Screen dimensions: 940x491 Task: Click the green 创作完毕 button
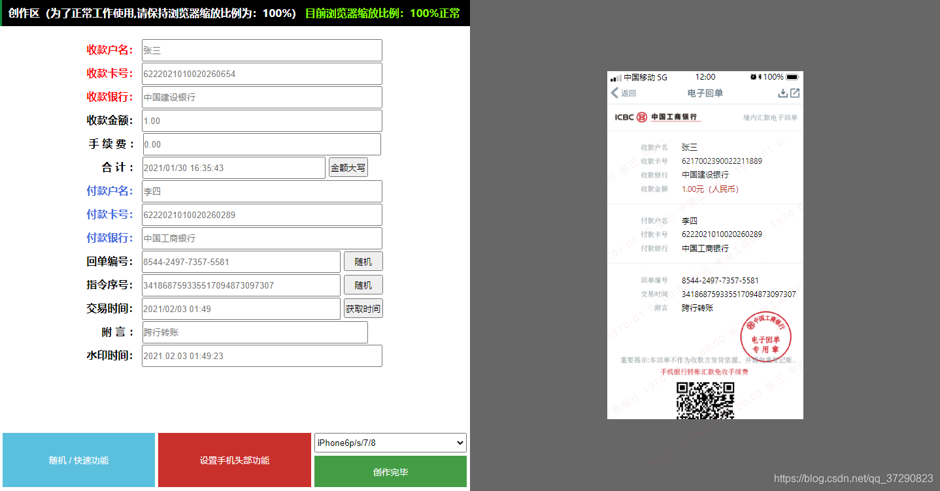[390, 472]
